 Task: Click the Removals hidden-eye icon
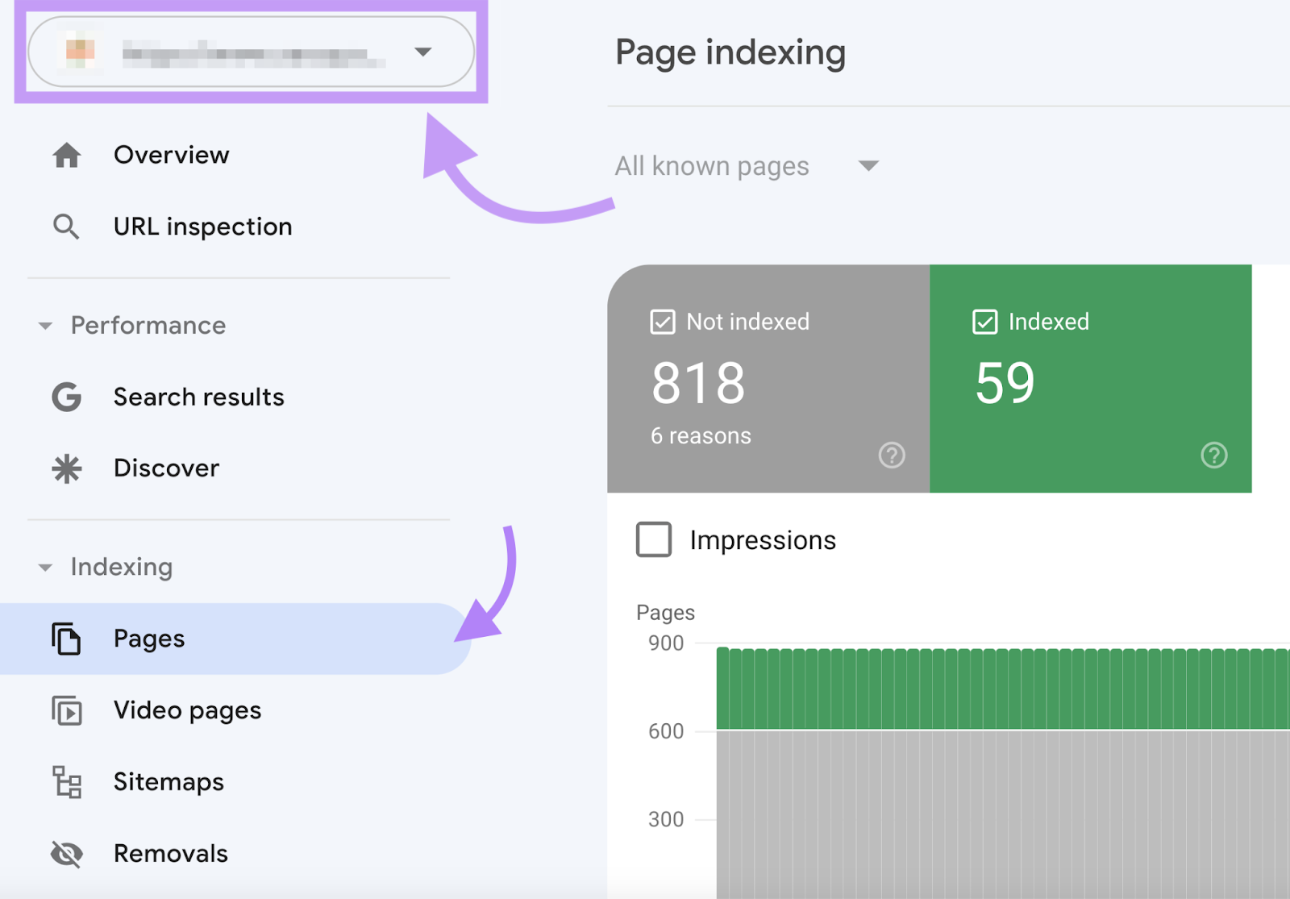coord(68,853)
